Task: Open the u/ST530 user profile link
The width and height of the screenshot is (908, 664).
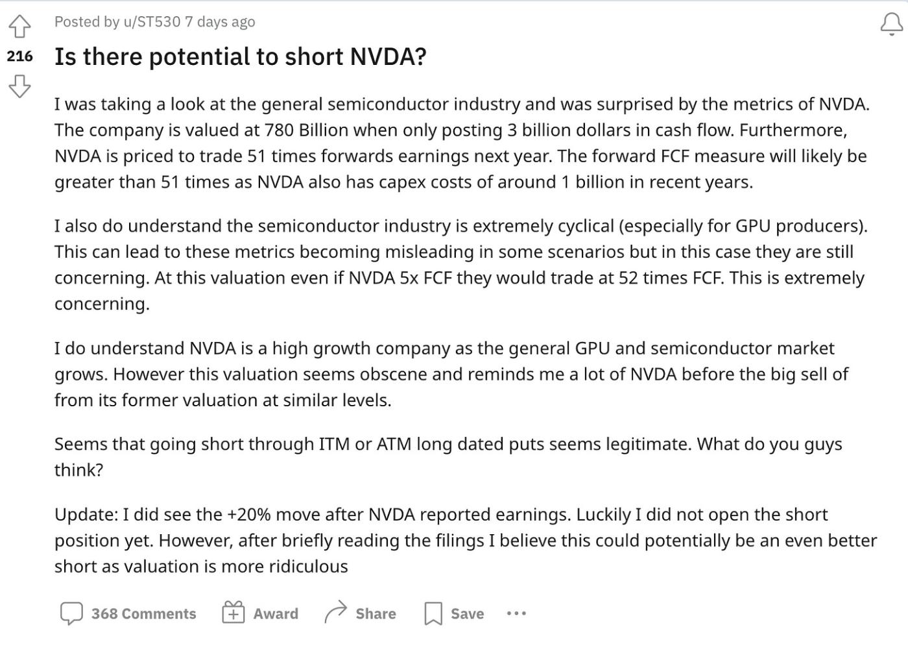Action: click(152, 21)
